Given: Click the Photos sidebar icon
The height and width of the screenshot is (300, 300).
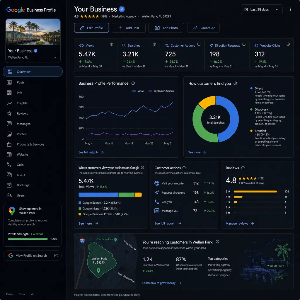Looking at the screenshot, I should pyautogui.click(x=9, y=134).
